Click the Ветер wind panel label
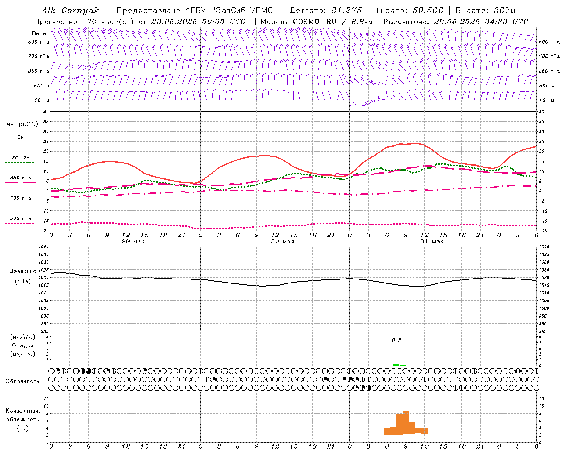This screenshot has height=450, width=562. (41, 33)
